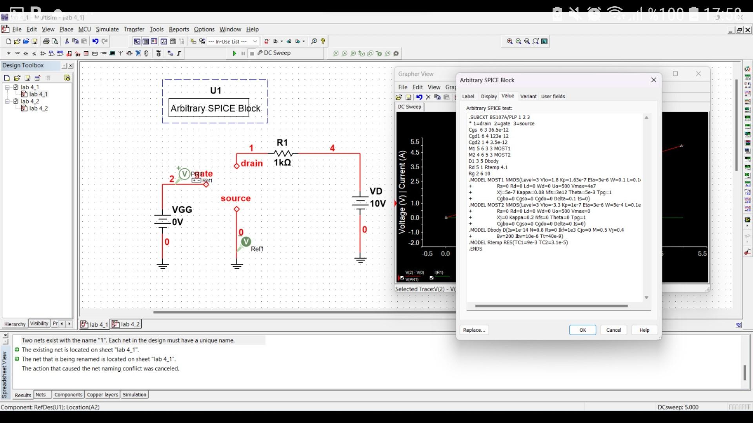This screenshot has height=423, width=753.
Task: Open the Simulate menu
Action: coord(107,29)
